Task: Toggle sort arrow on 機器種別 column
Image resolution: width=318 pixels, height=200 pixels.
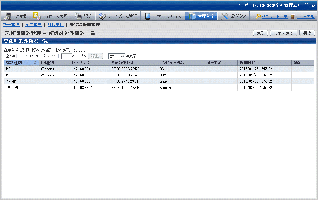Action: pyautogui.click(x=35, y=63)
